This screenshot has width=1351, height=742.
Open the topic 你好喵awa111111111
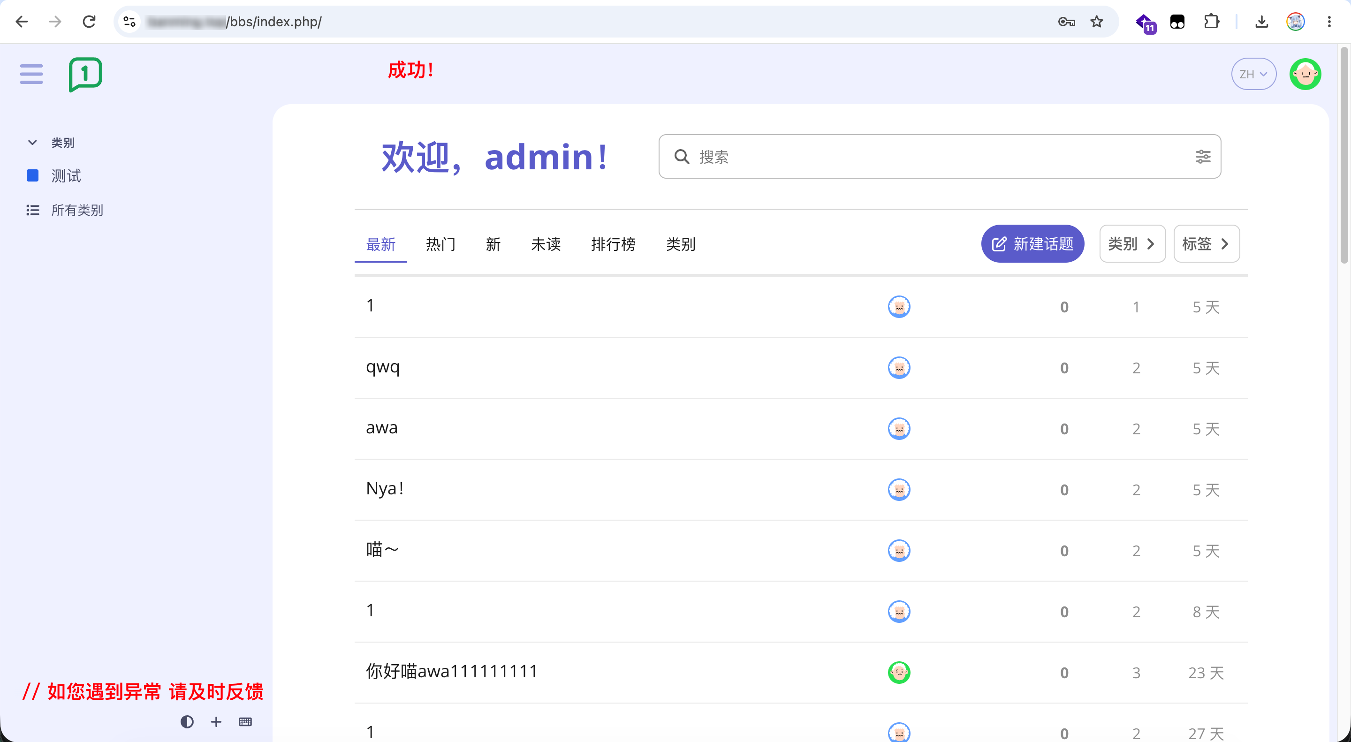pos(452,672)
